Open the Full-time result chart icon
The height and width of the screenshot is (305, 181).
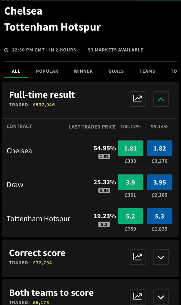click(x=138, y=99)
